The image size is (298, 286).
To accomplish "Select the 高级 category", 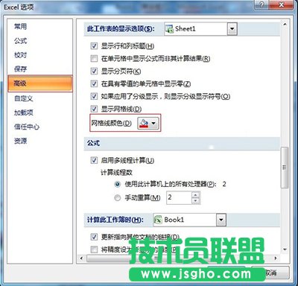I will 40,83.
